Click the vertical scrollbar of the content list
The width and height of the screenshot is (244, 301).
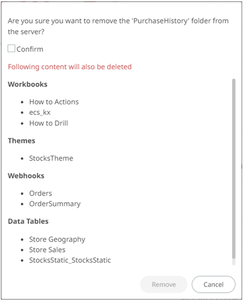(234, 169)
